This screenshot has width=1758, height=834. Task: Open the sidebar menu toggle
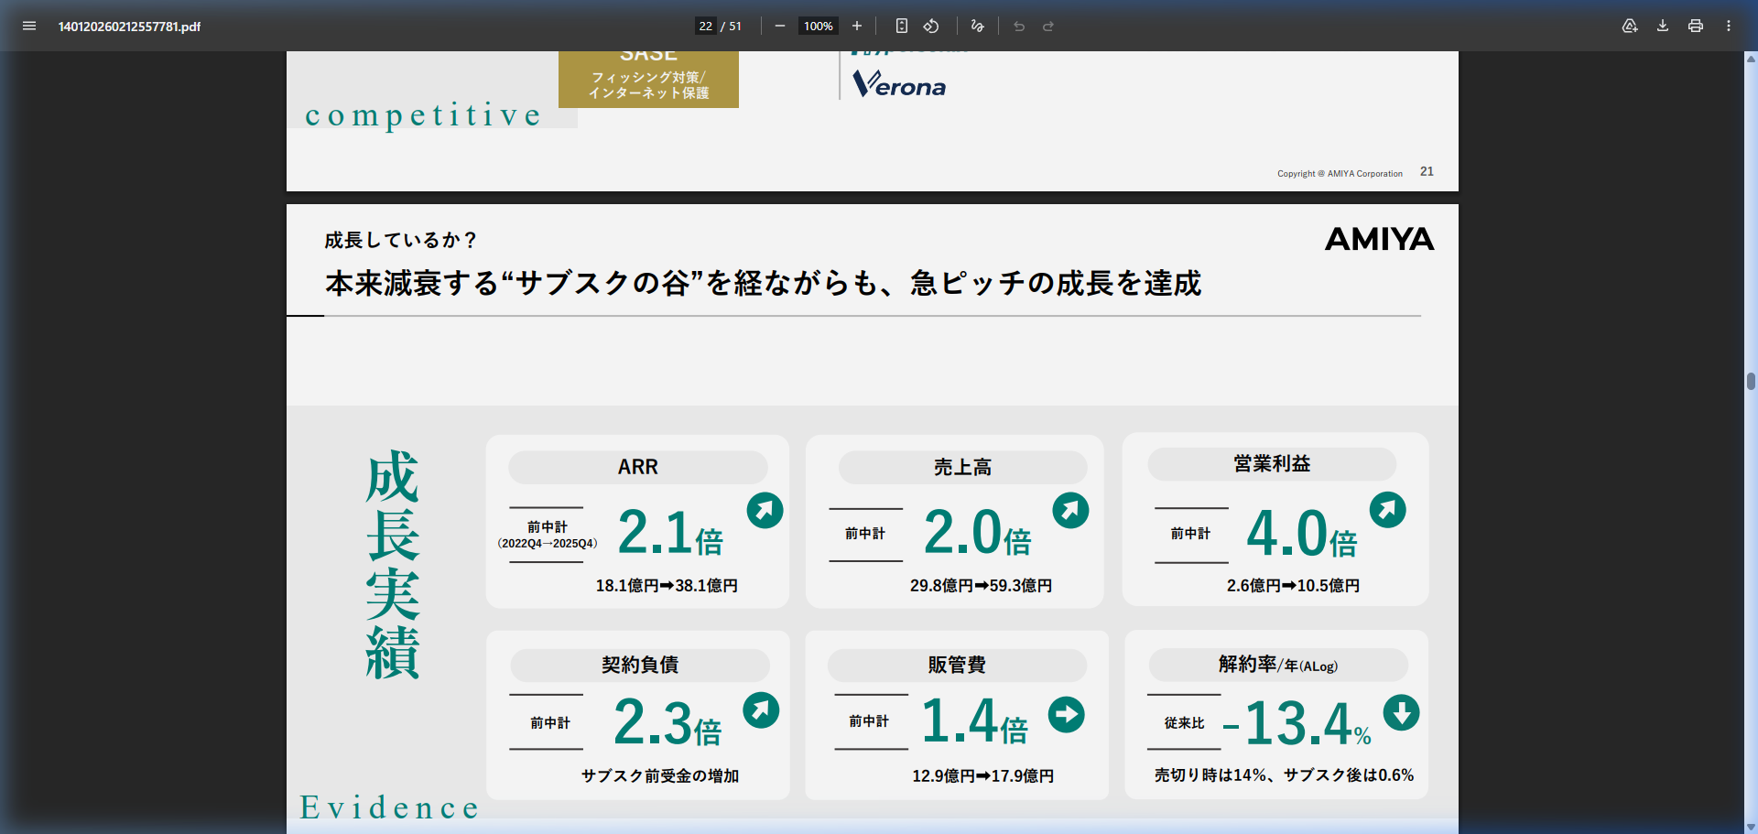tap(29, 26)
